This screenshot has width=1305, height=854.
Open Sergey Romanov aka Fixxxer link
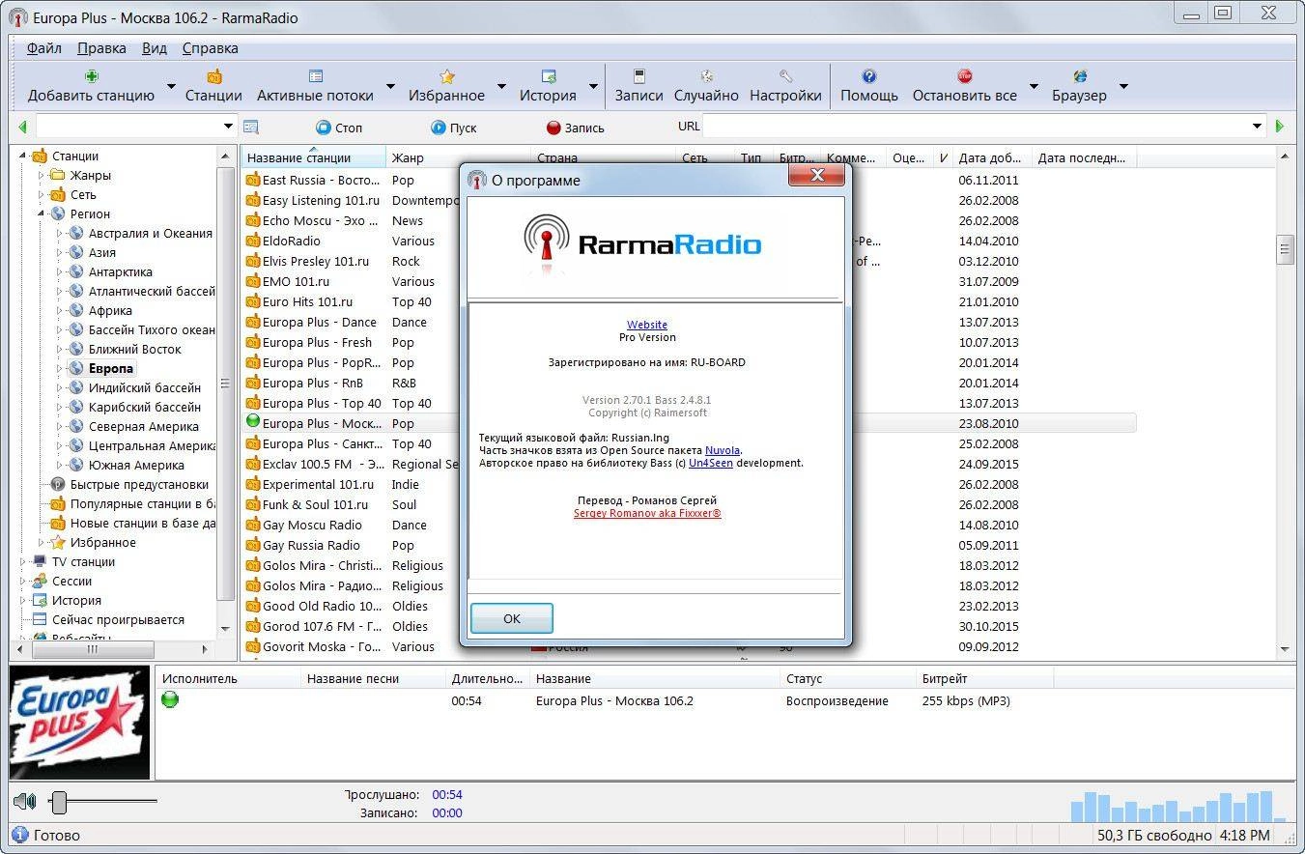(647, 513)
